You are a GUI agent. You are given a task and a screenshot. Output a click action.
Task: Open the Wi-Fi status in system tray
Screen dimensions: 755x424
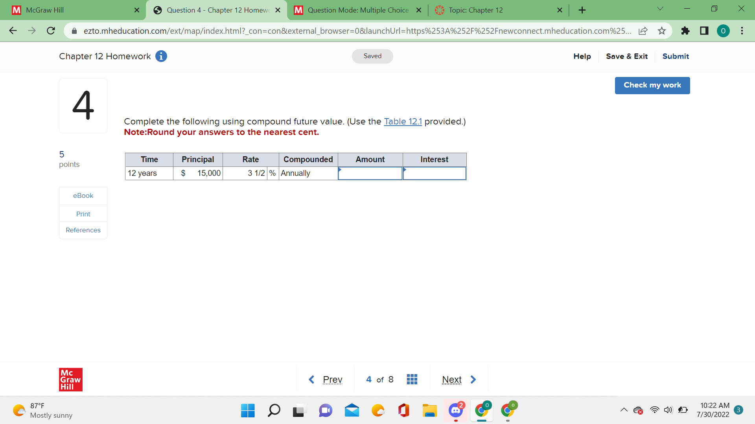pyautogui.click(x=654, y=409)
